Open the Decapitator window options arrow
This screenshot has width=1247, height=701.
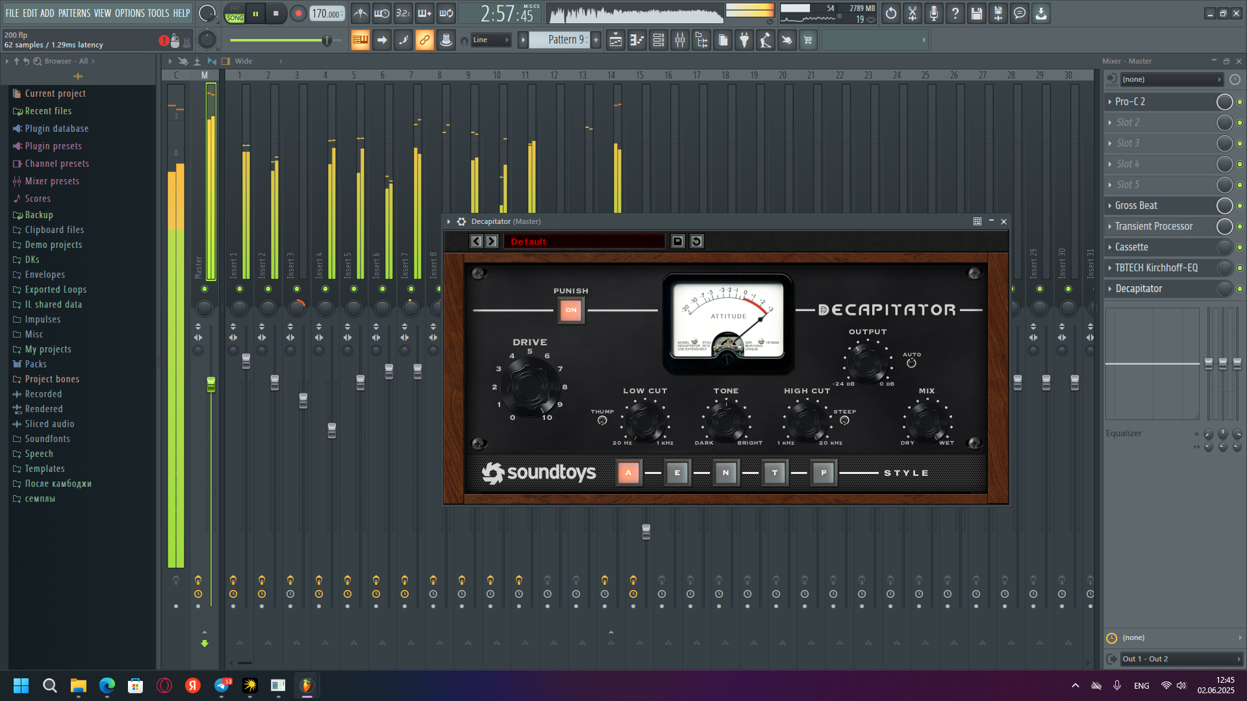click(449, 222)
